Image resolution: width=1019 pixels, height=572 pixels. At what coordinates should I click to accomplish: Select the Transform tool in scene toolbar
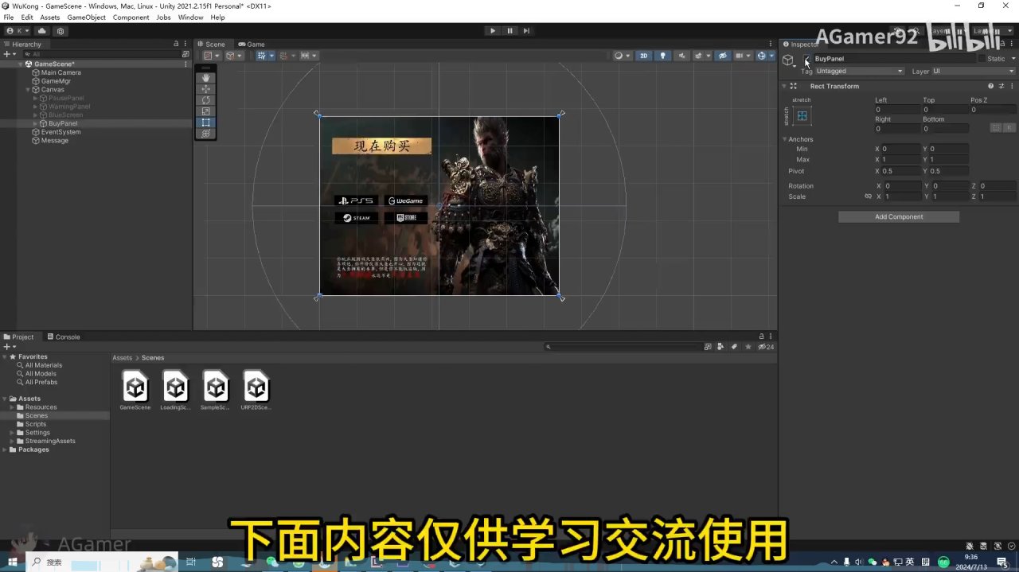206,134
